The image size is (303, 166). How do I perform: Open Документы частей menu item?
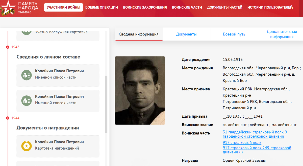coord(225,7)
